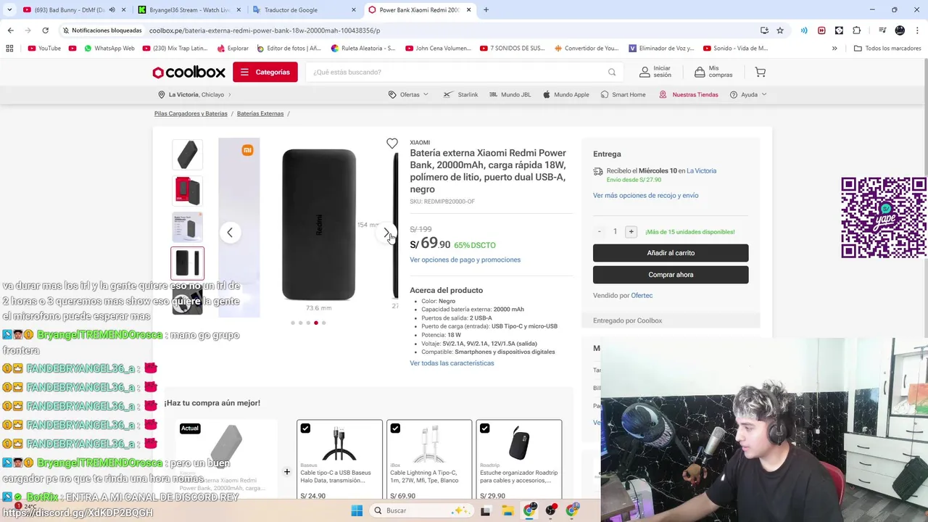928x522 pixels.
Task: Mute the Bad Bunny tab audio icon
Action: pos(111,10)
